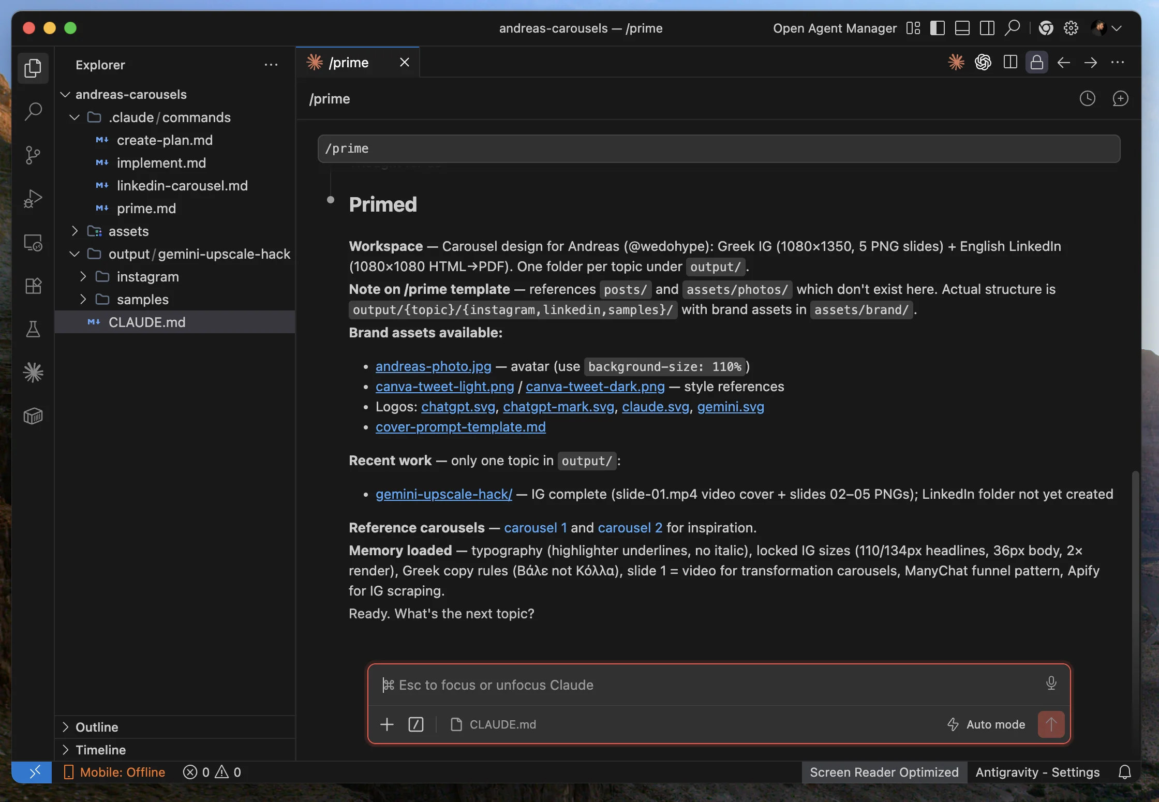Open the andreas-photo.jpg link
Image resolution: width=1159 pixels, height=802 pixels.
[434, 366]
